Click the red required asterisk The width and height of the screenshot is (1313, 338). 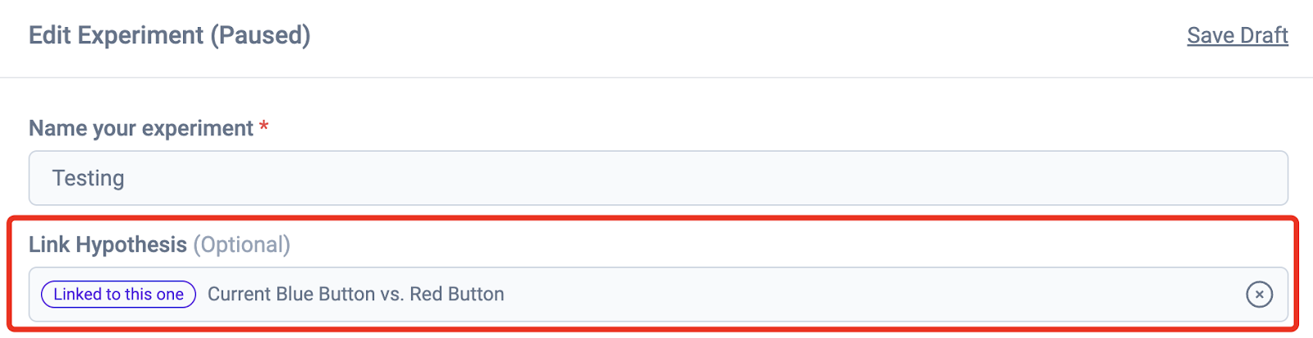(x=264, y=126)
